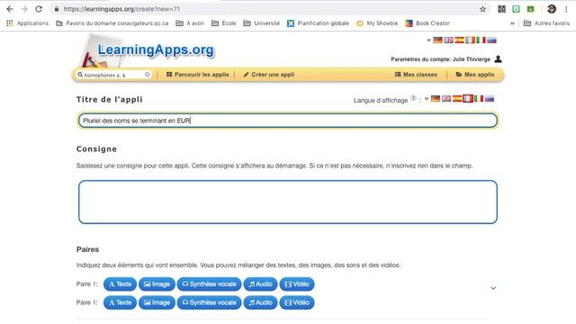
Task: Click the user account silhouette icon
Action: pos(498,58)
